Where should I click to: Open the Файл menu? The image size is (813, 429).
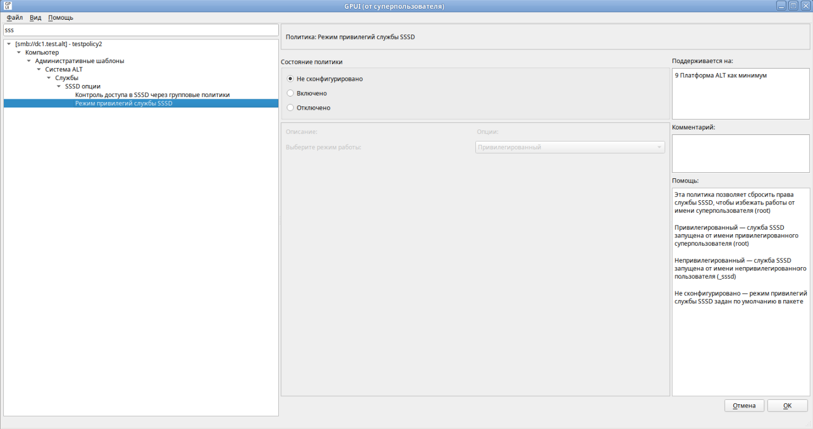tap(15, 18)
